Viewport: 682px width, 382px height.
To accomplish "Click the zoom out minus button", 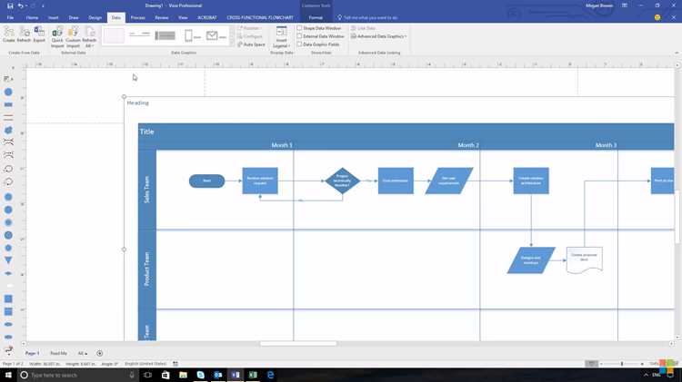I will 602,364.
